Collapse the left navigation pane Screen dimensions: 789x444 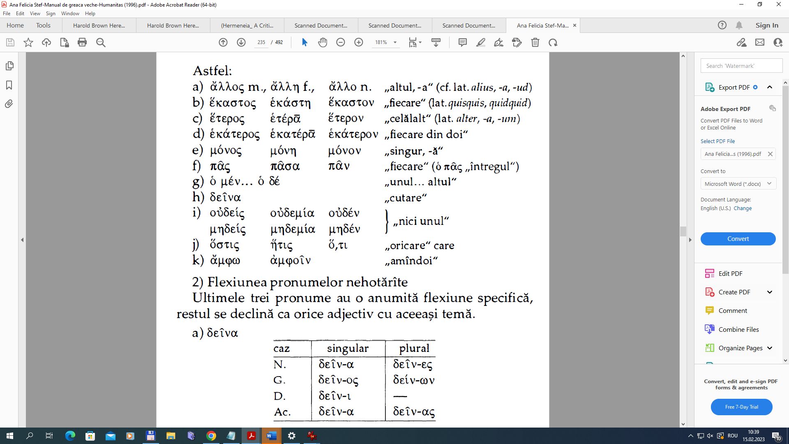pos(22,240)
